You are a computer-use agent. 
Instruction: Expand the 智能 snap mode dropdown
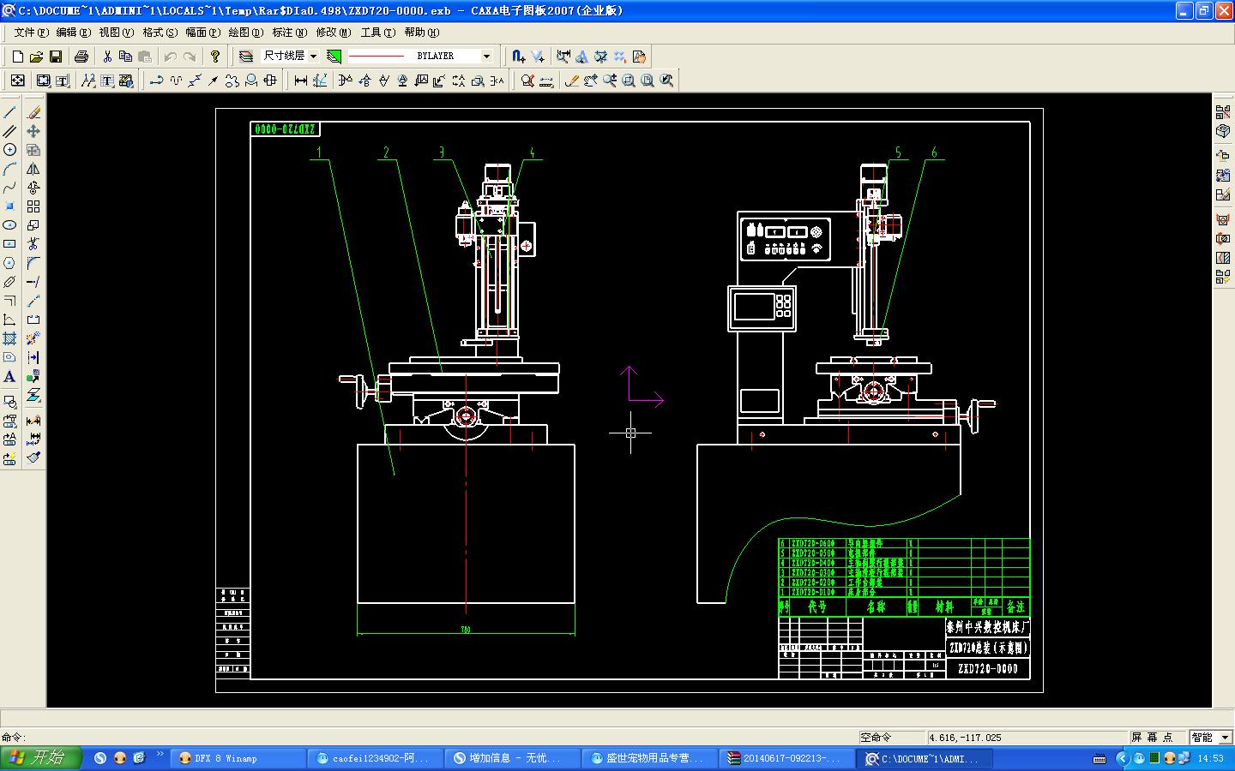pos(1224,738)
